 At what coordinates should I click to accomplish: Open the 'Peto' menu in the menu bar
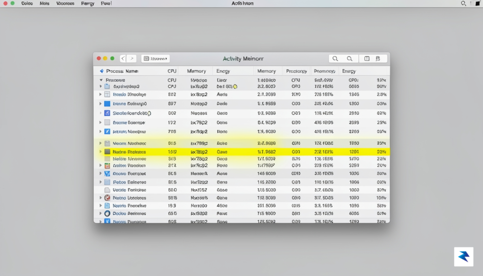pyautogui.click(x=106, y=3)
